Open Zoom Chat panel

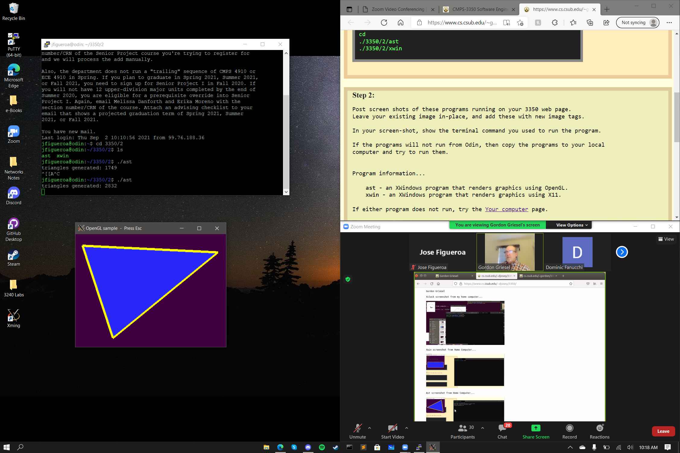[x=502, y=431]
